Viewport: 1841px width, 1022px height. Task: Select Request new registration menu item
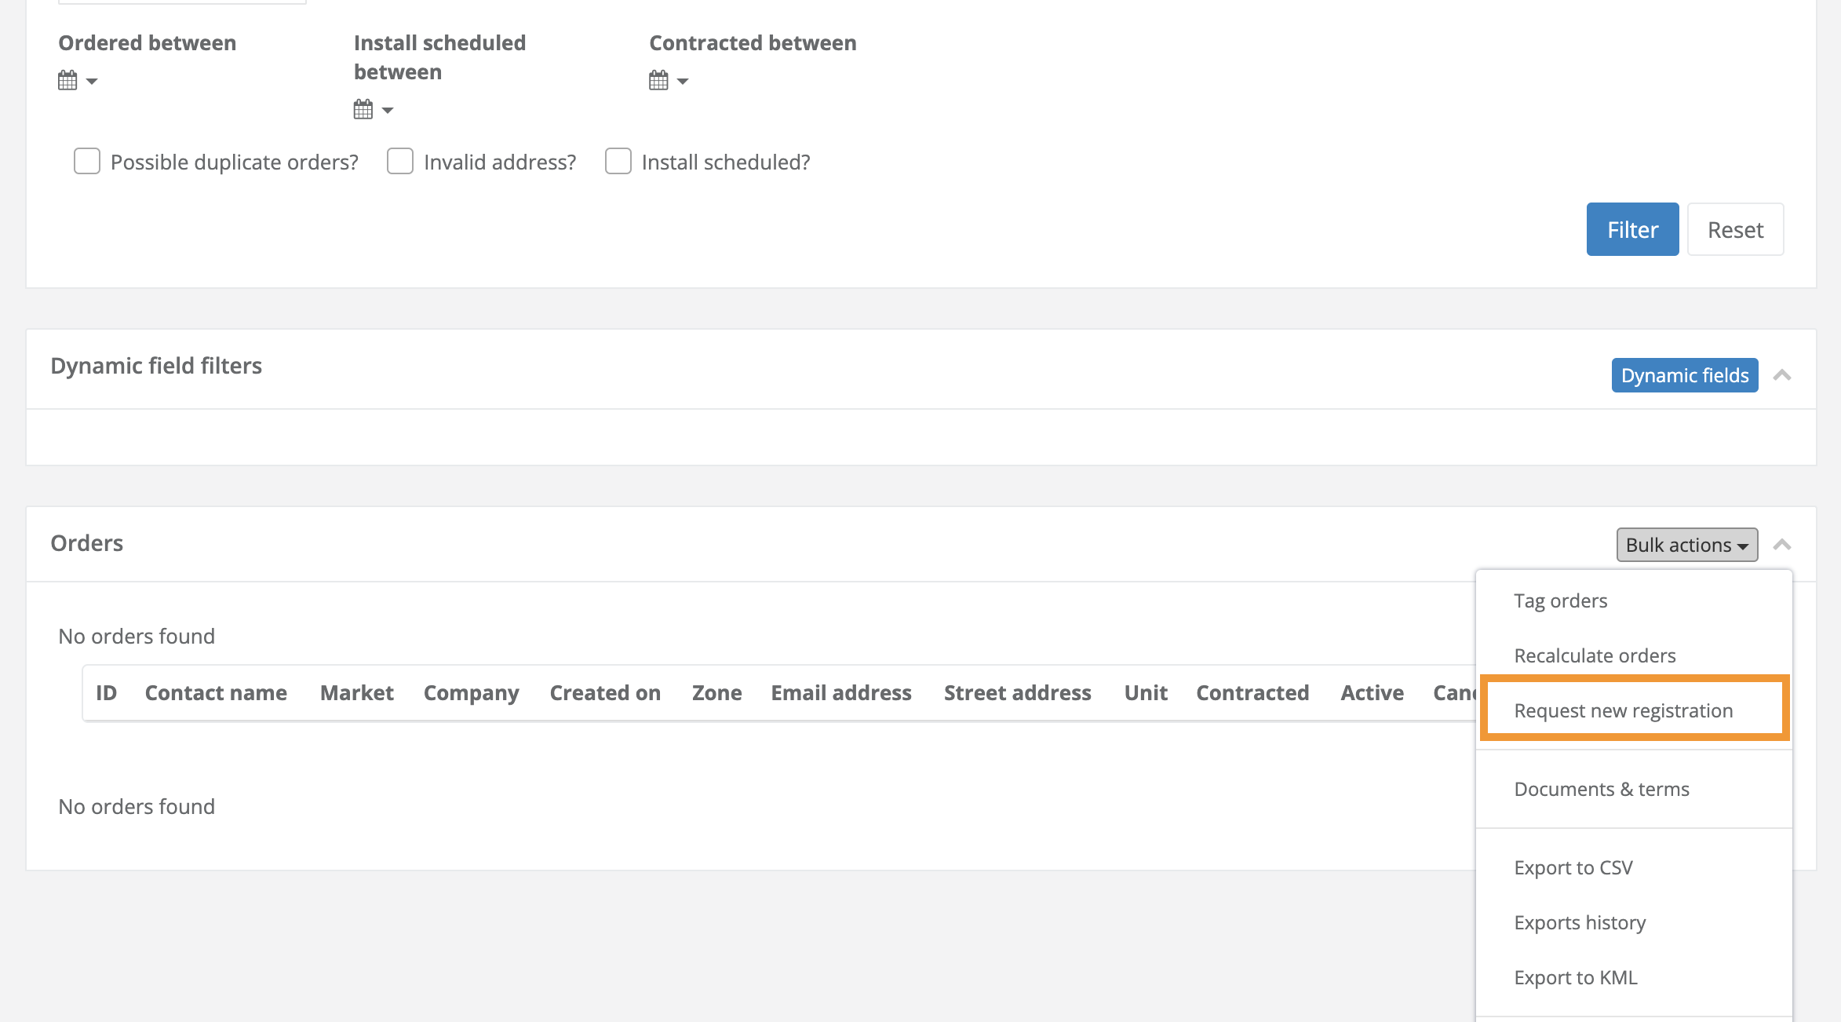point(1623,710)
